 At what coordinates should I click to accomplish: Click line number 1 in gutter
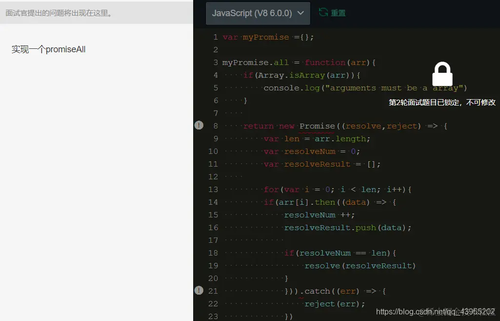click(x=216, y=37)
